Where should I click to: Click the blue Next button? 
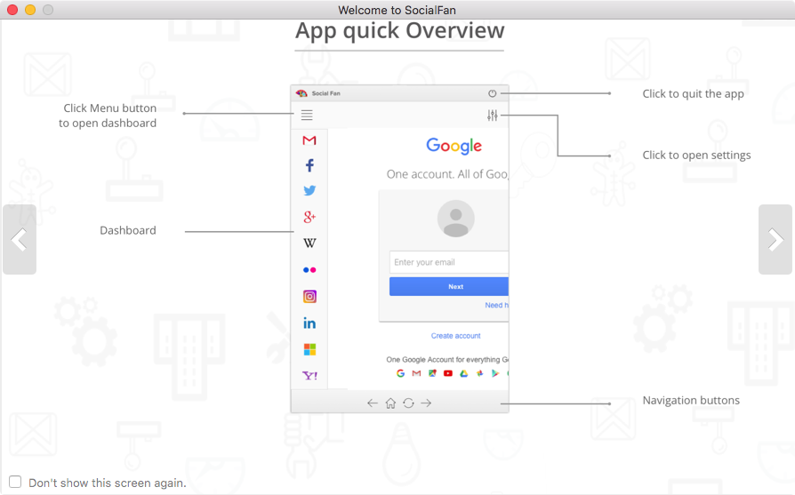pyautogui.click(x=449, y=286)
